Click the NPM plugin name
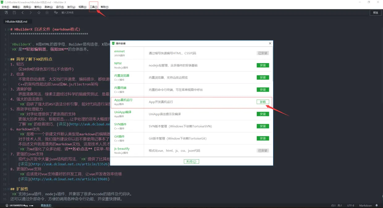 (x=118, y=63)
